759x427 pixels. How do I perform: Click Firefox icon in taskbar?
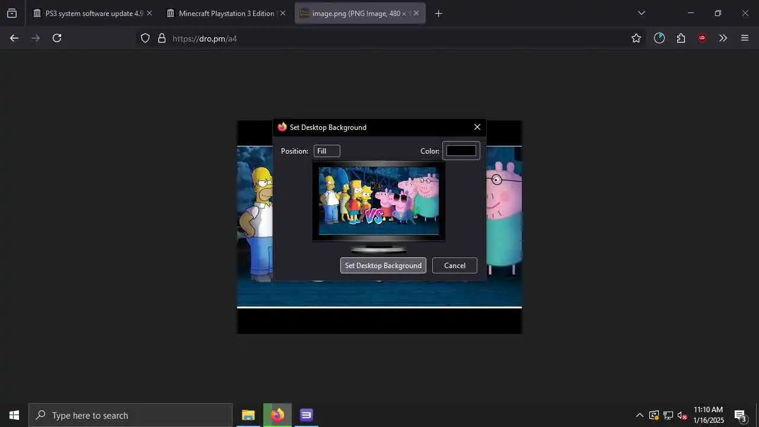coord(278,415)
